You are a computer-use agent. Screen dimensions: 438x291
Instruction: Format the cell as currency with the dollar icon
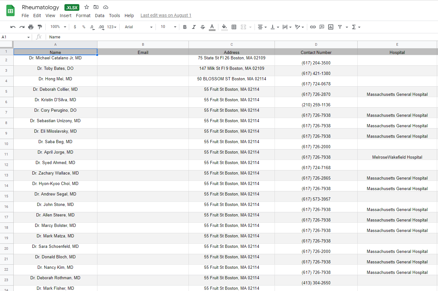(x=75, y=27)
